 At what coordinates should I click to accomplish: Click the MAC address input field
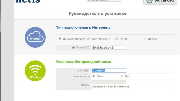pyautogui.click(x=109, y=48)
